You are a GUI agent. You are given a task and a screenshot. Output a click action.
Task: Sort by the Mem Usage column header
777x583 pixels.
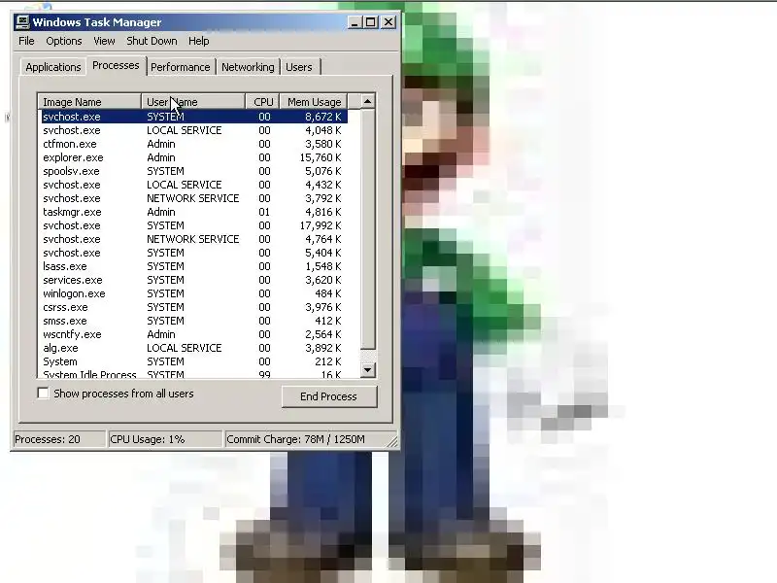click(314, 102)
